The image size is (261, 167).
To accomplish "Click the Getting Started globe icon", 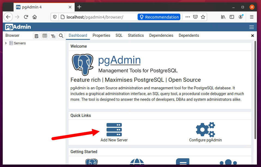I will click(x=137, y=162).
